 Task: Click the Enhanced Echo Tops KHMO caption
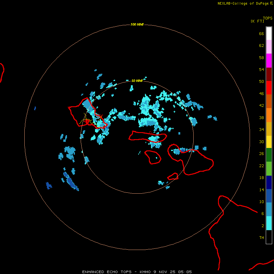pos(137,272)
